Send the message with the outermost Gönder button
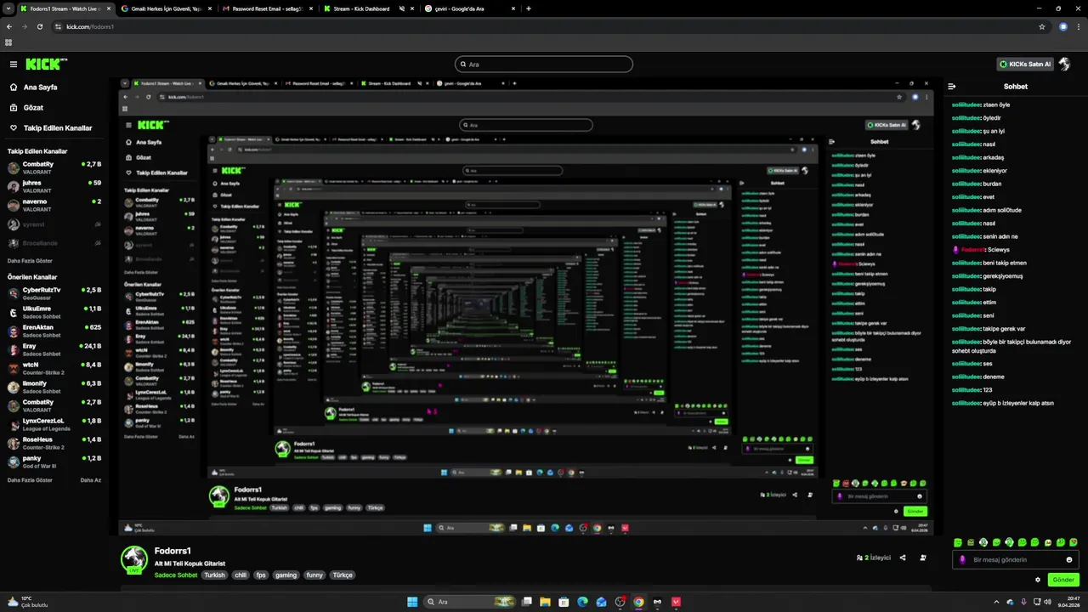Screen dimensions: 1088x612 coord(1063,580)
